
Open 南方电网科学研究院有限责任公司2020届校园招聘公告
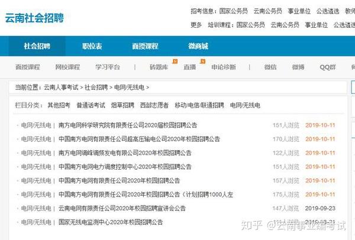pyautogui.click(x=128, y=125)
